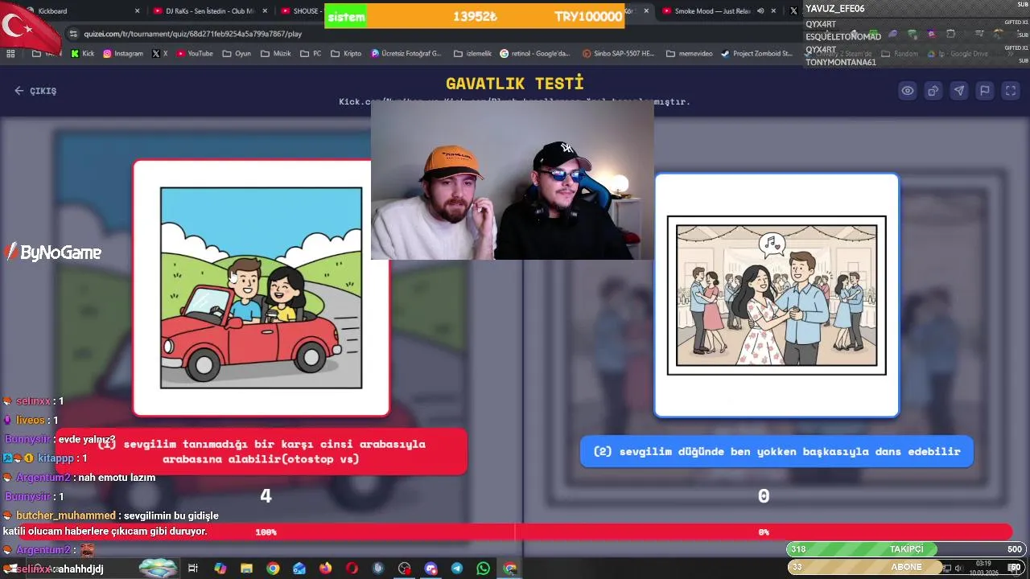Choose the wedding dance picture card

(777, 295)
